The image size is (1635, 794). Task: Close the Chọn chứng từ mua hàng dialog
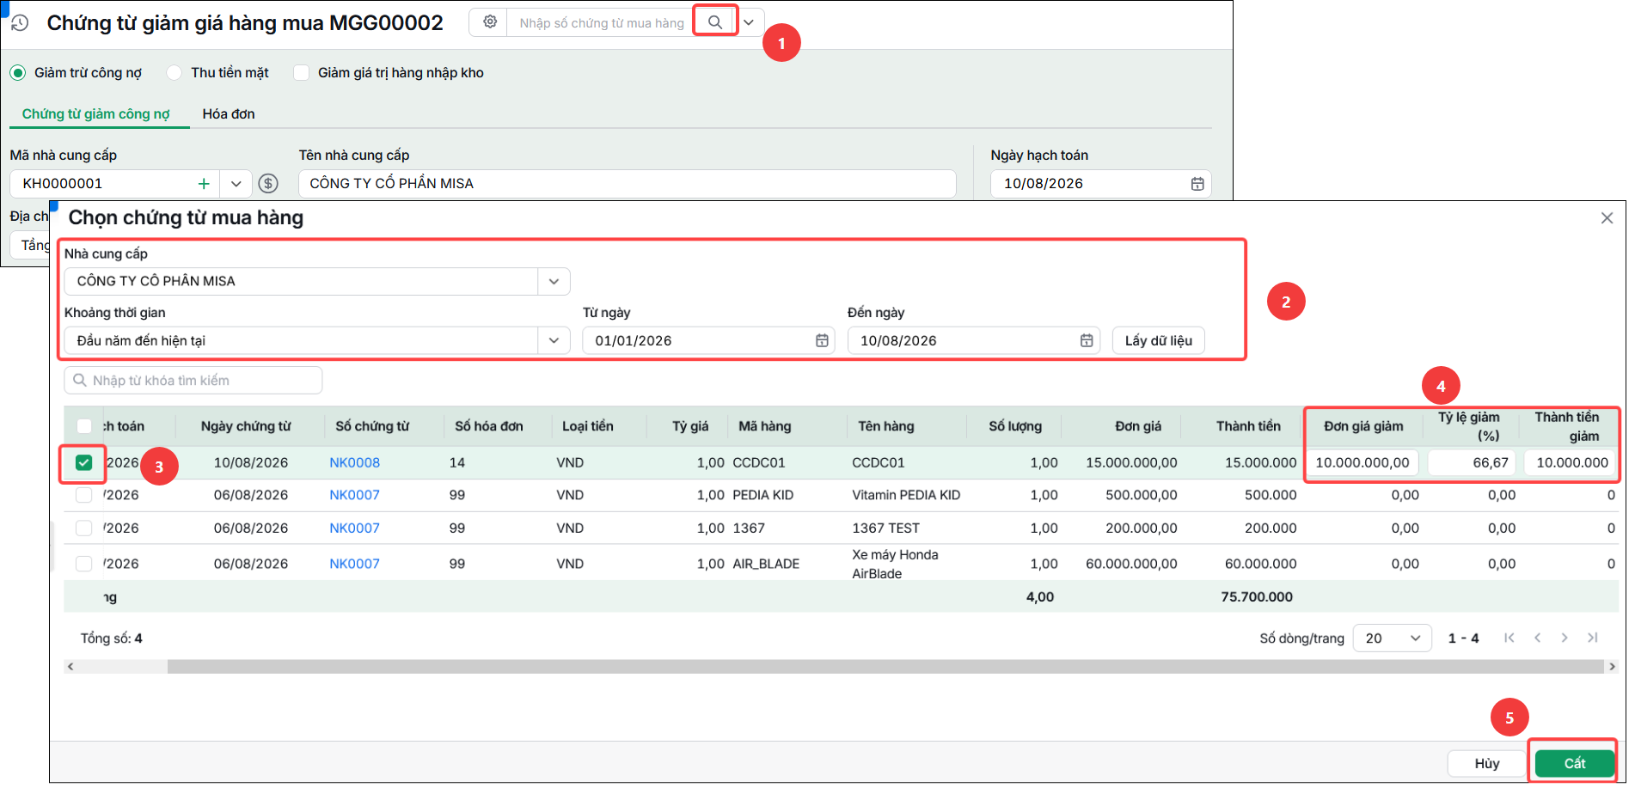(1607, 218)
